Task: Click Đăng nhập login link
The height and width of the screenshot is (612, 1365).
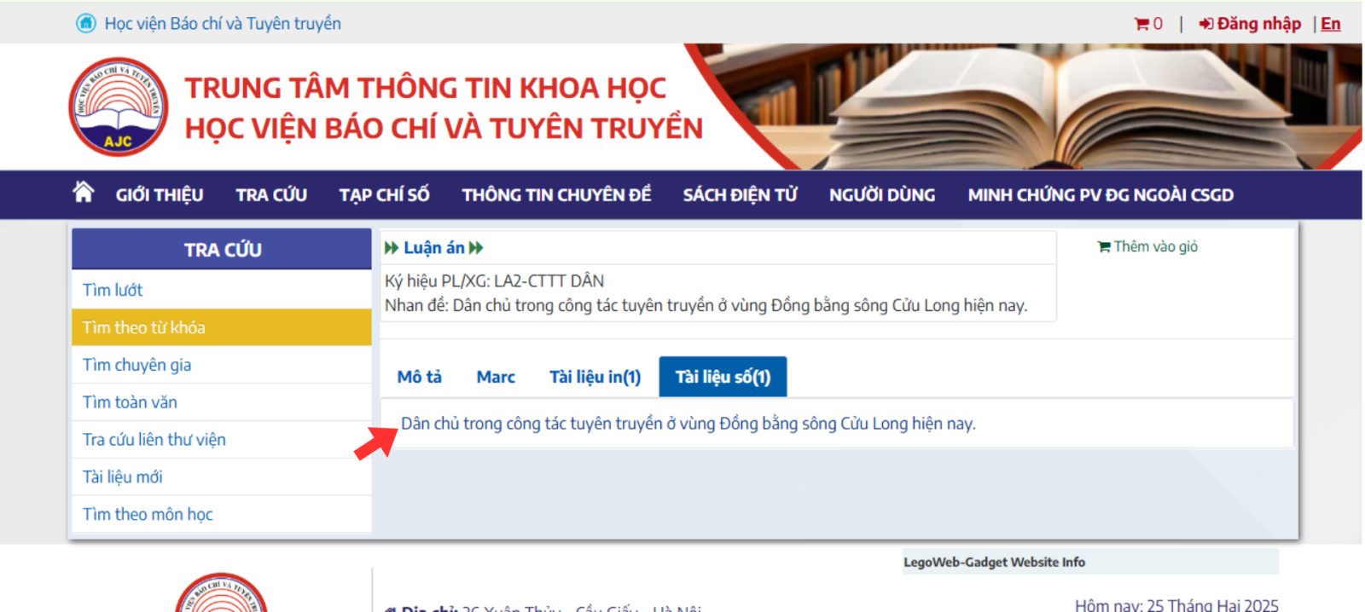Action: pos(1250,24)
